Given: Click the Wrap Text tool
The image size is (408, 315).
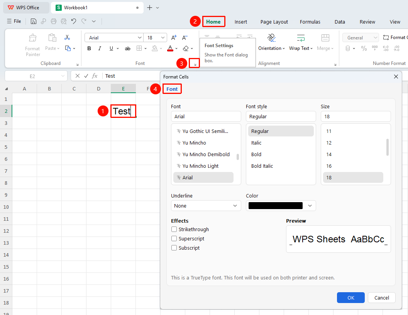Looking at the screenshot, I should click(301, 42).
